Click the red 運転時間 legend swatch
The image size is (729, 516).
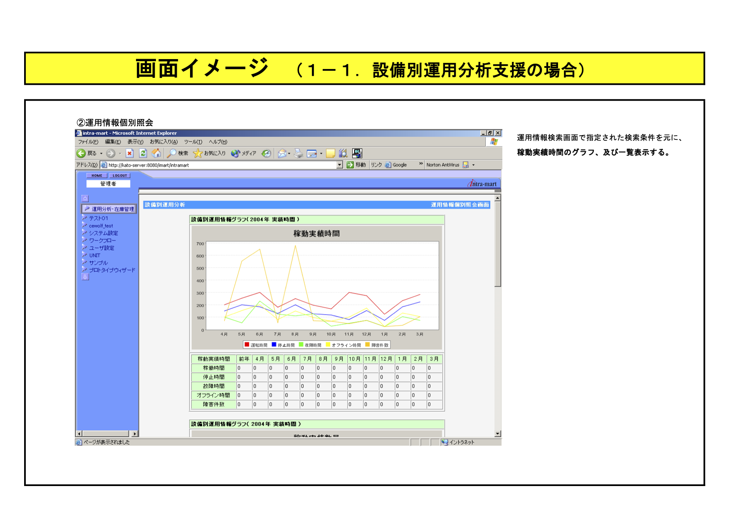247,345
